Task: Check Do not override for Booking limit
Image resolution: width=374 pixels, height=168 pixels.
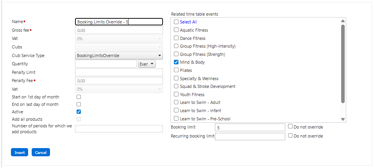Action: pos(290,127)
